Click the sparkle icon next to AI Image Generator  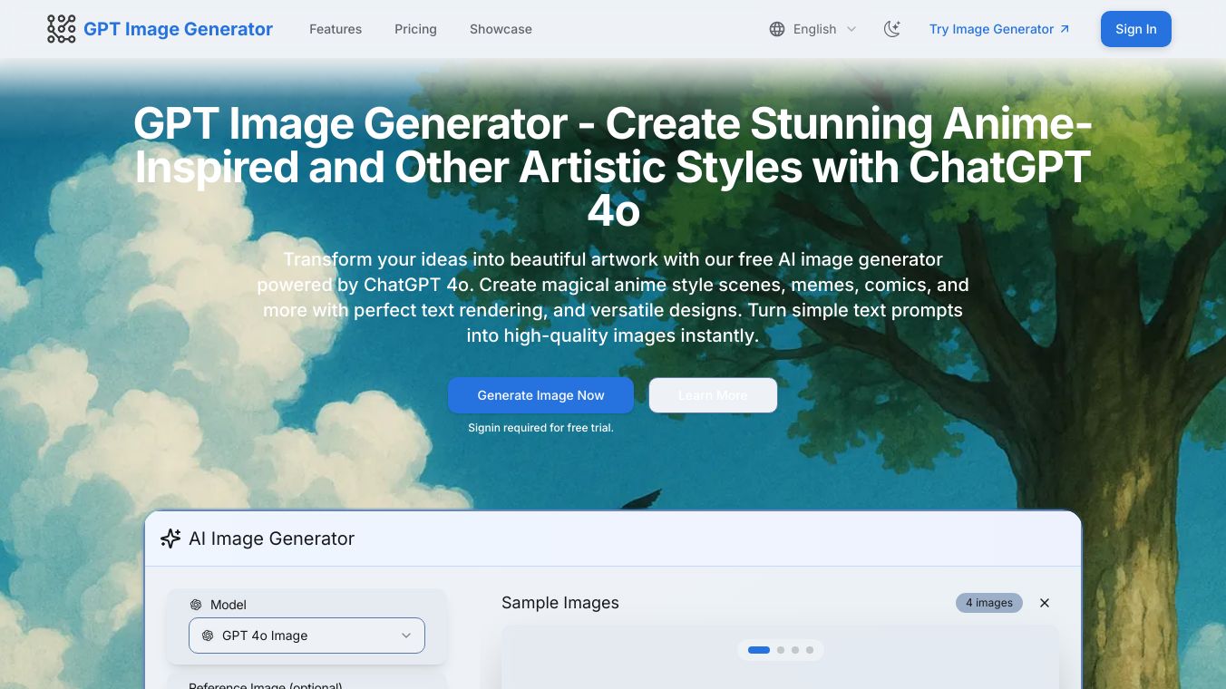click(x=170, y=539)
